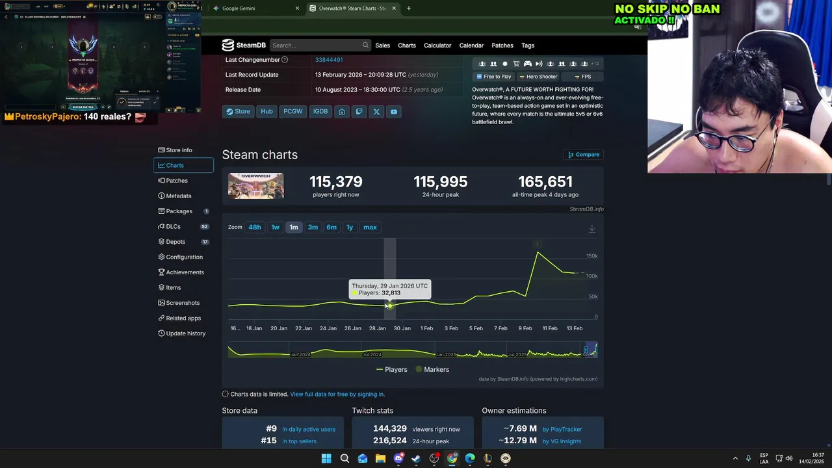Close the Google Gemini tab
832x468 pixels.
point(298,8)
